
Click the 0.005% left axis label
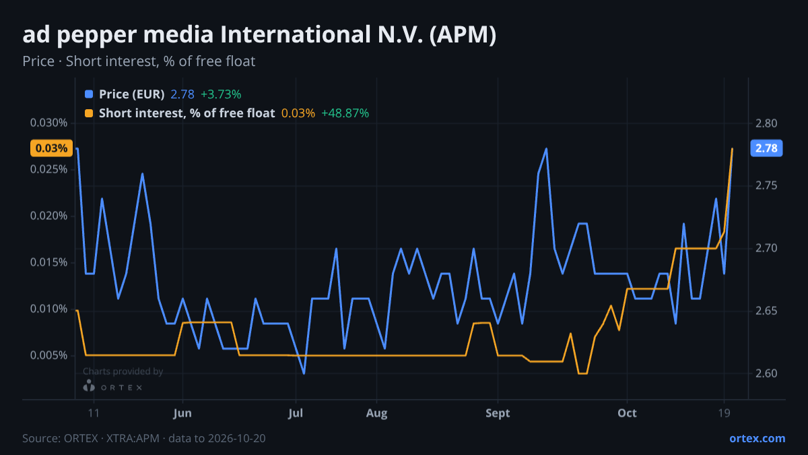pos(48,355)
